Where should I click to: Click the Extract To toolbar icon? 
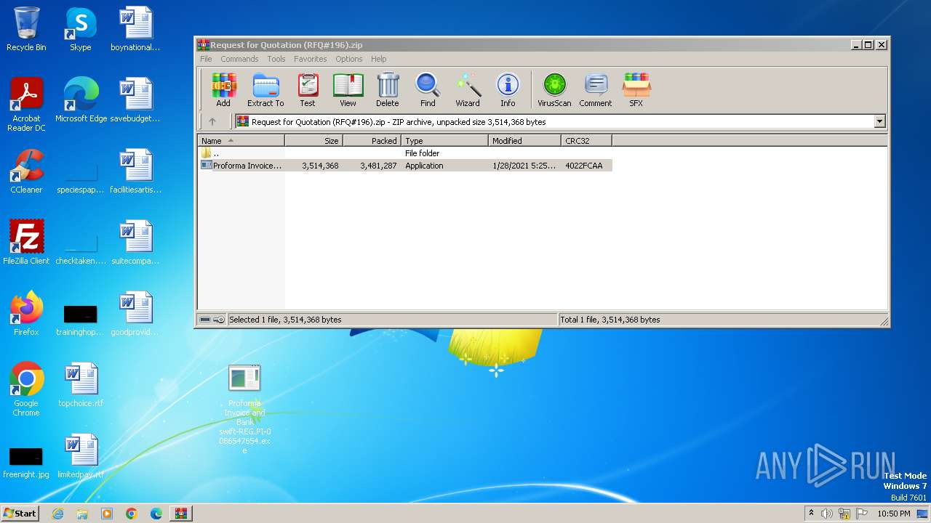pos(265,90)
